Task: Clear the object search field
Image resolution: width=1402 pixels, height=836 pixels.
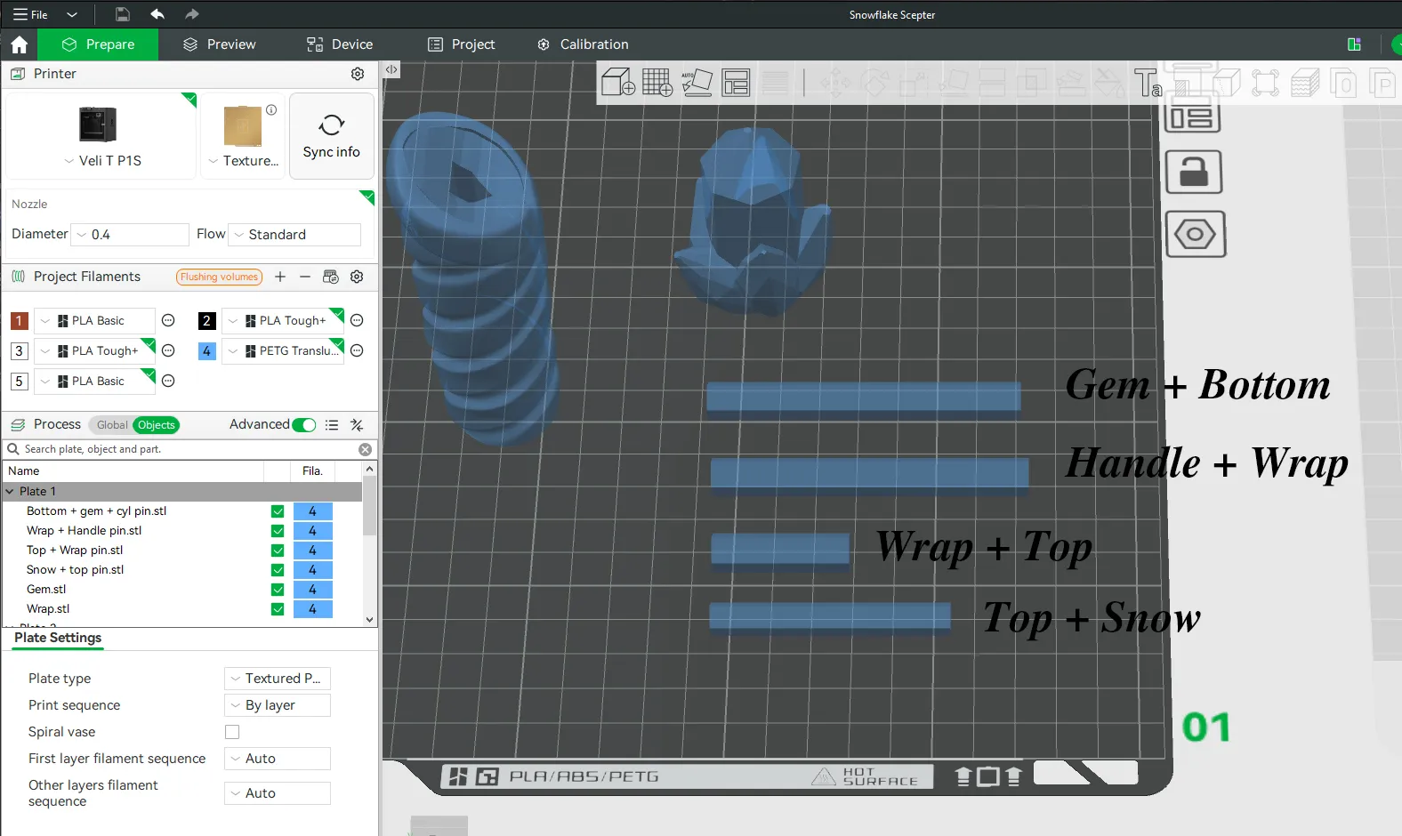Action: [x=365, y=450]
